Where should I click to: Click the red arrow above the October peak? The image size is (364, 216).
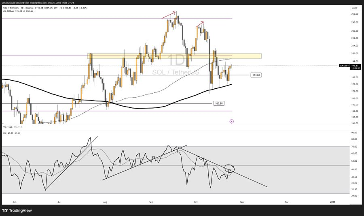[200, 24]
